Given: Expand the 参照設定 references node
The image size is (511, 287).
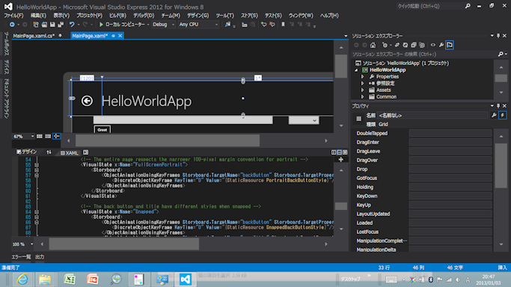Looking at the screenshot, I should tap(362, 83).
